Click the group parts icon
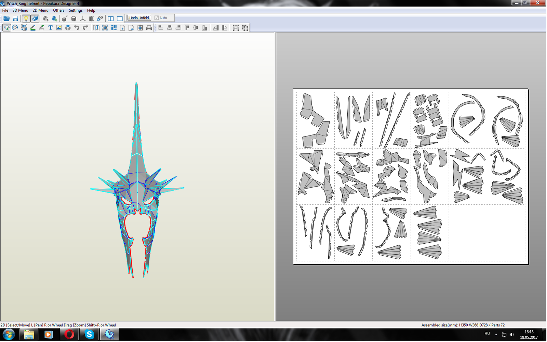 (x=236, y=28)
